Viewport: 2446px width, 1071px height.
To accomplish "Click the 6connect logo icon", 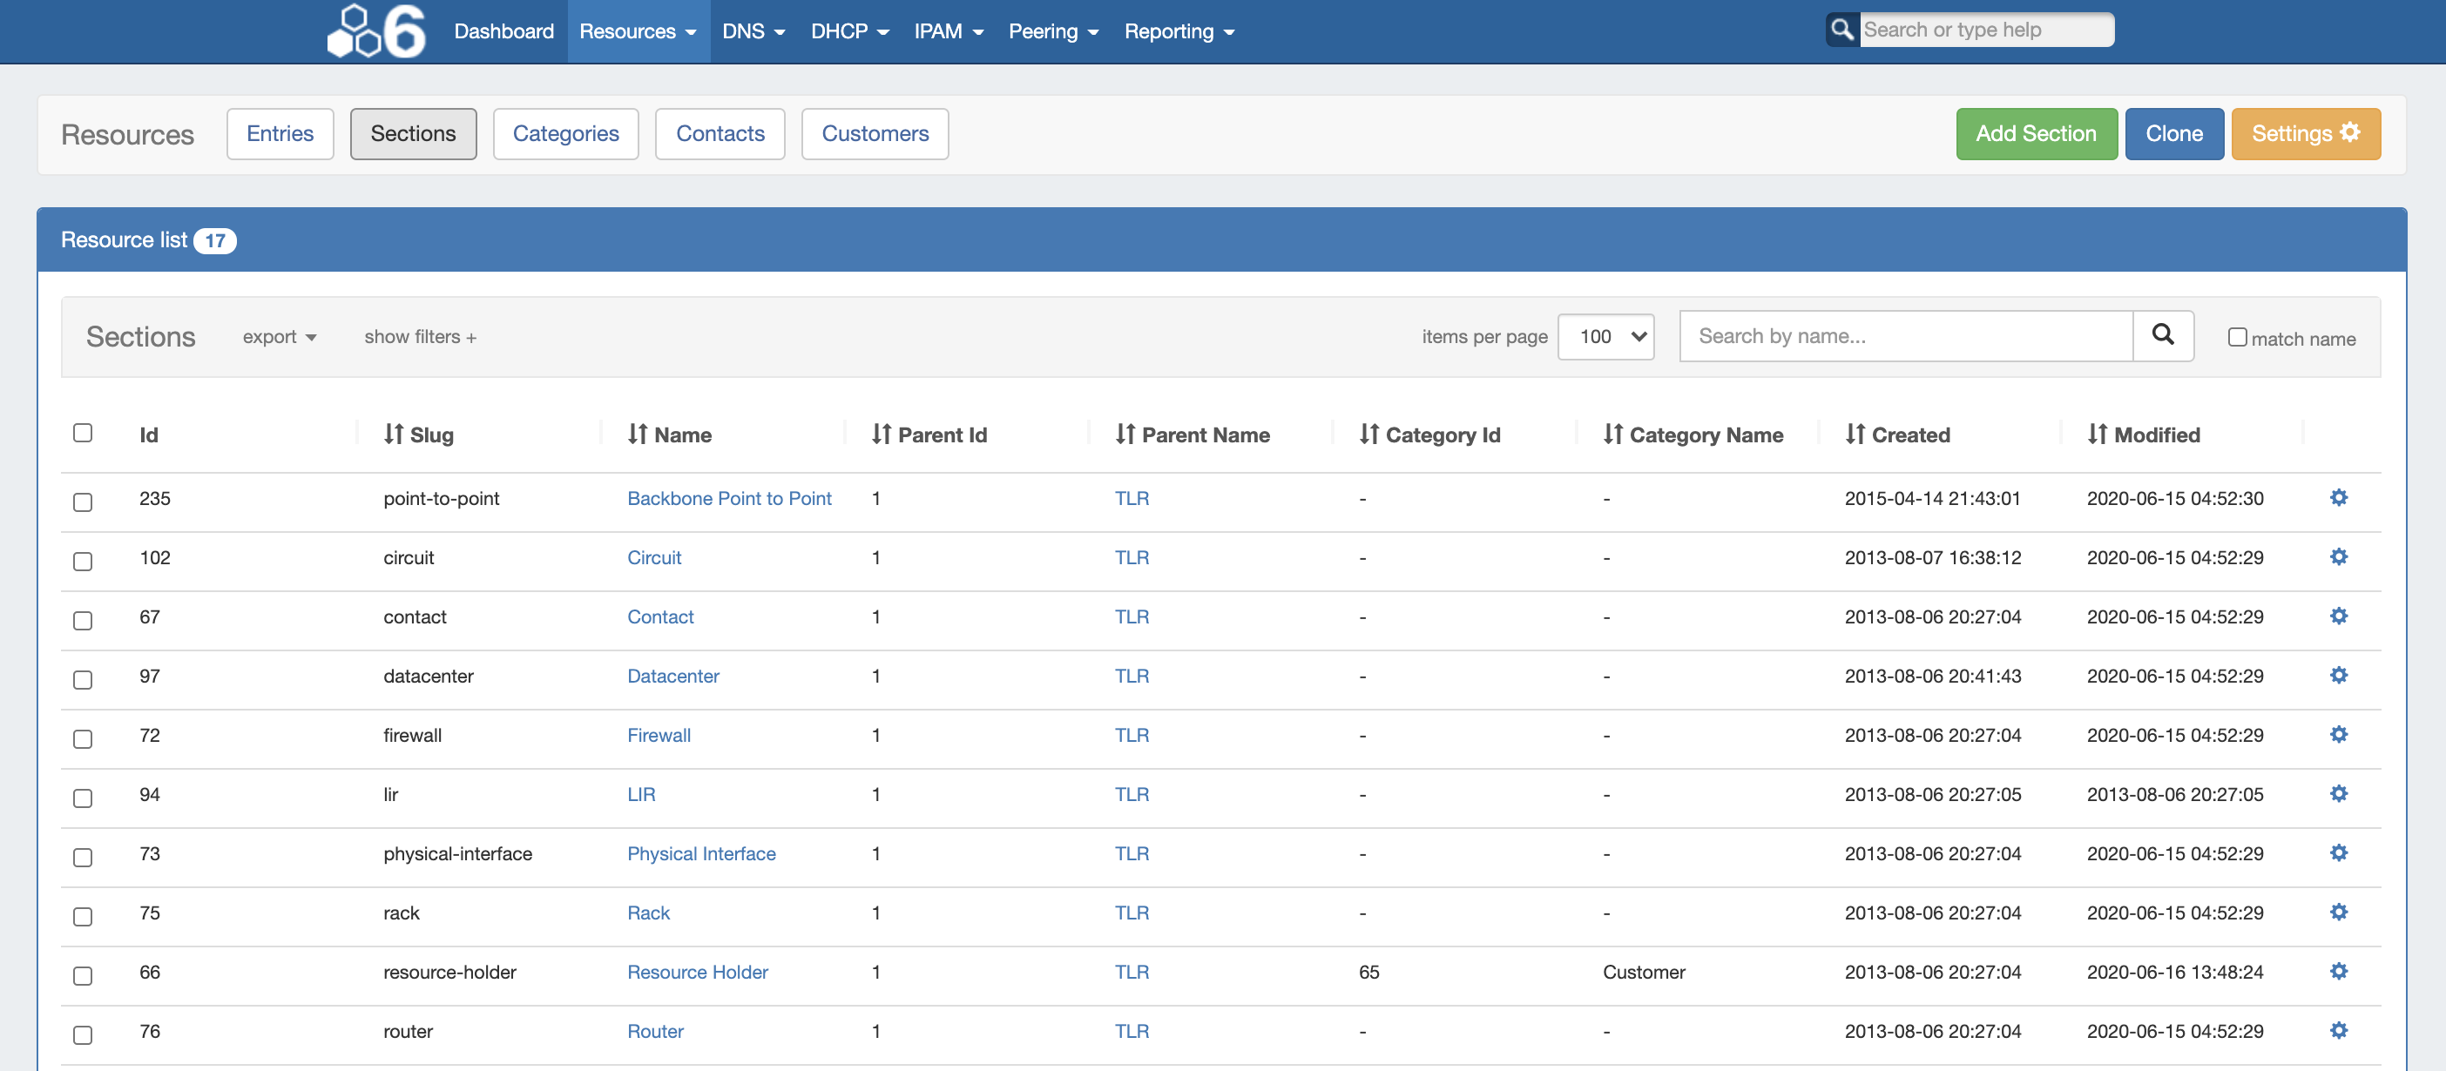I will pos(376,31).
